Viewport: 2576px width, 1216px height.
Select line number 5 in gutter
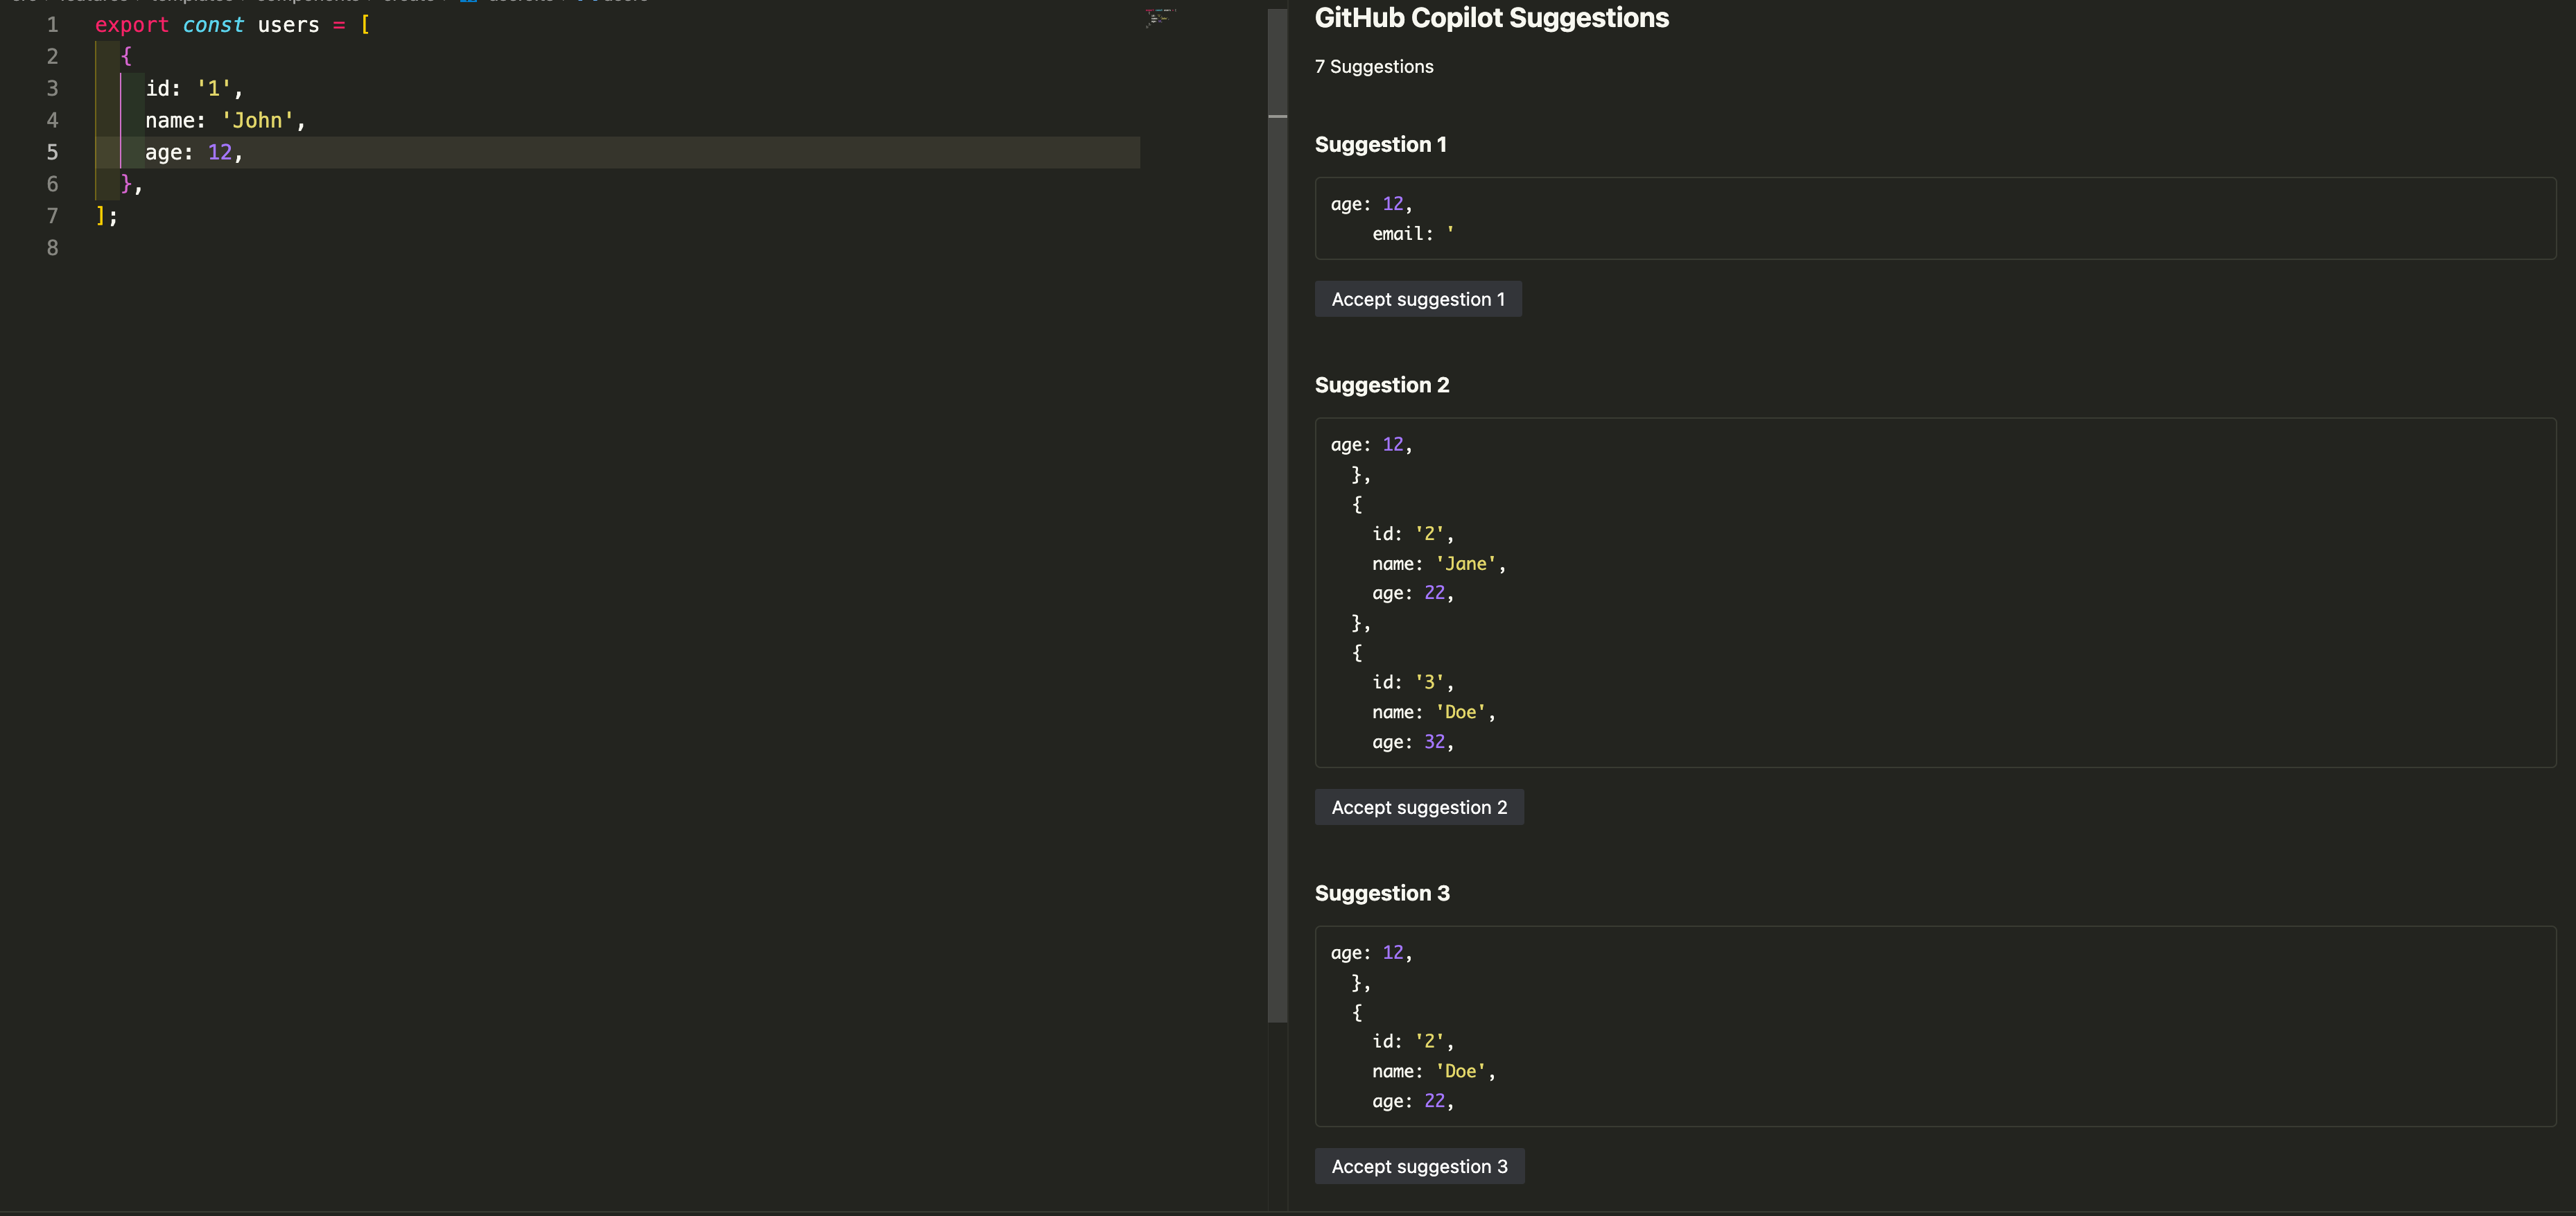52,152
